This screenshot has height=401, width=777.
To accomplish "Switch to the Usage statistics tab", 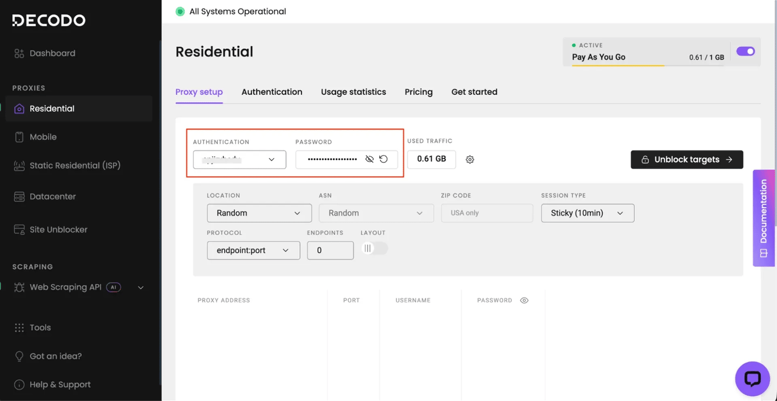I will 353,92.
